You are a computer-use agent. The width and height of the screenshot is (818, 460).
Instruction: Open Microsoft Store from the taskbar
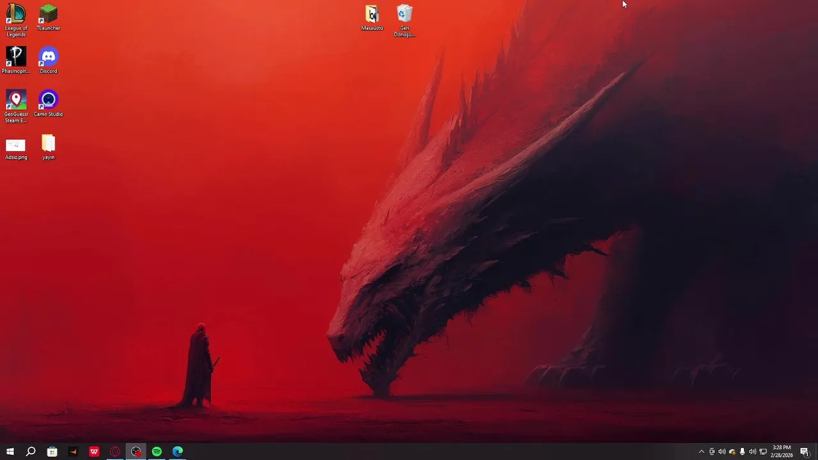click(x=52, y=452)
